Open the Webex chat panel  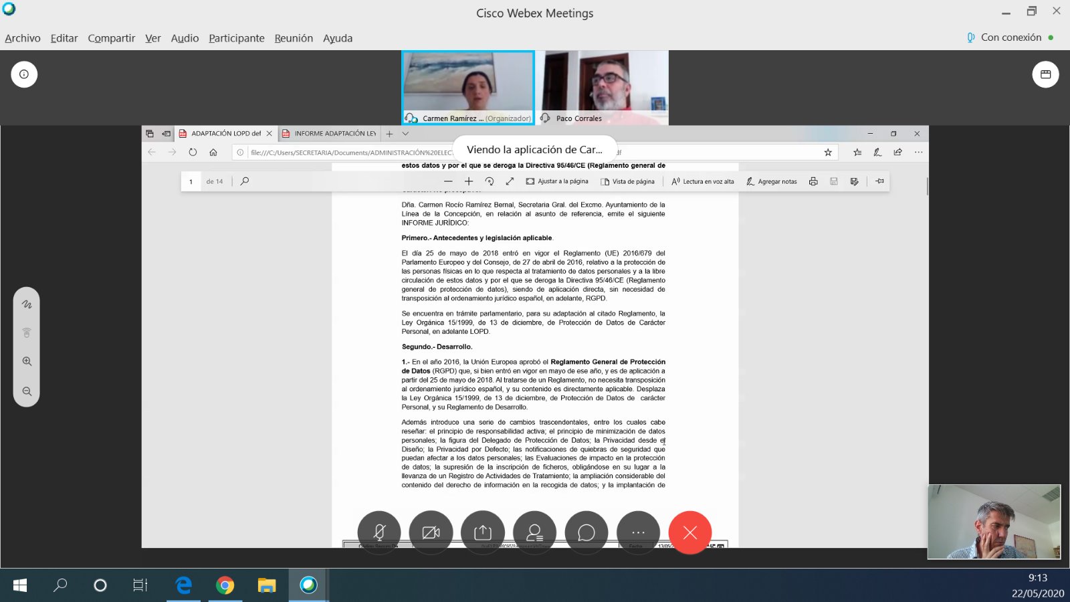[x=586, y=533]
